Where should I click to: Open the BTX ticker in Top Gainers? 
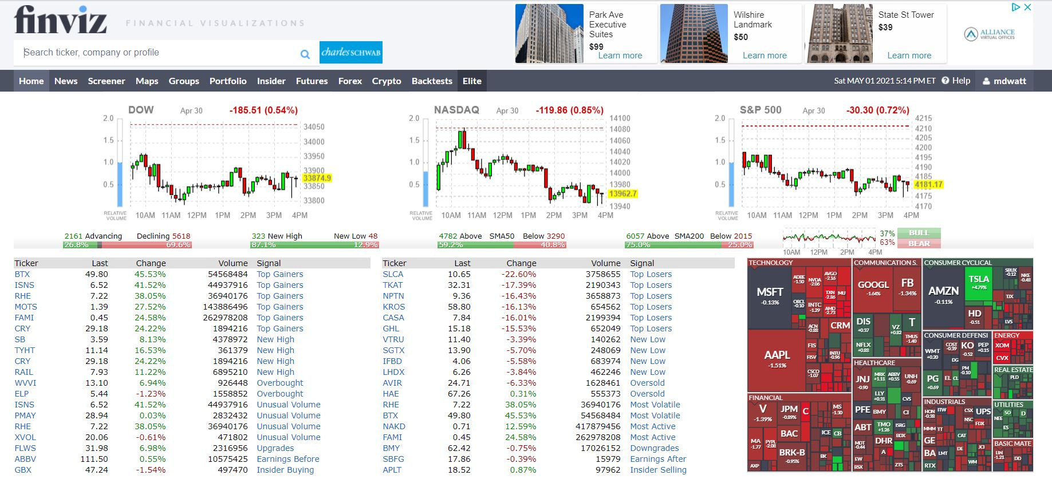(22, 274)
